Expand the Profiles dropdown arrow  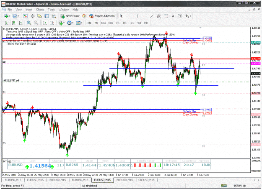point(18,16)
